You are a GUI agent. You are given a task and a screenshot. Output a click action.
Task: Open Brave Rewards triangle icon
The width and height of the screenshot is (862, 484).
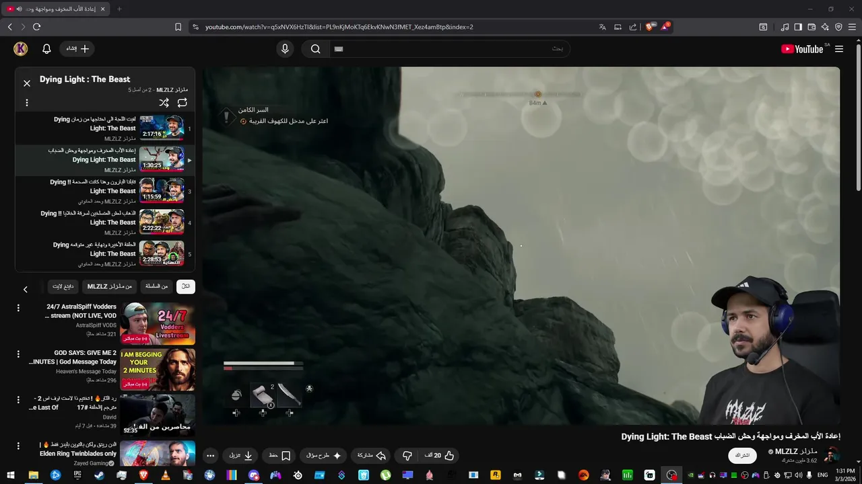(666, 27)
